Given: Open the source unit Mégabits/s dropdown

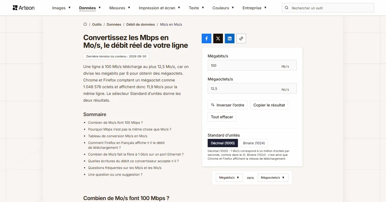Looking at the screenshot, I should click(229, 178).
